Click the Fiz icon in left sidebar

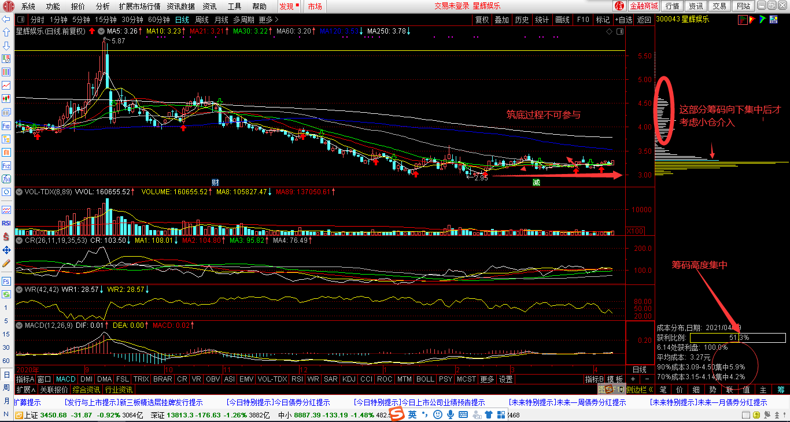point(6,165)
